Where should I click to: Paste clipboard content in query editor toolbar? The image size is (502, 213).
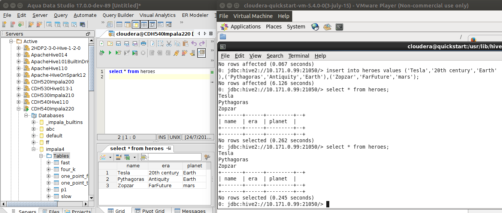click(185, 43)
